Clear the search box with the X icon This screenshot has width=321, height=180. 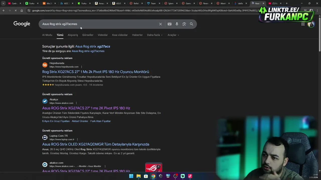pos(160,24)
